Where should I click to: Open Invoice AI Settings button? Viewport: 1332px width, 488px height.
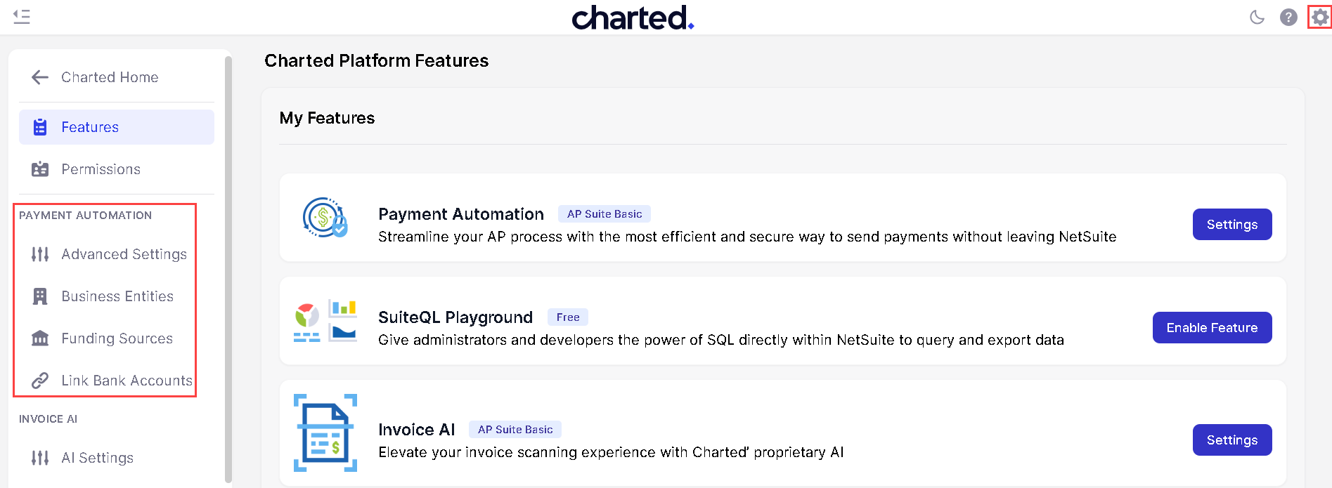[1231, 440]
